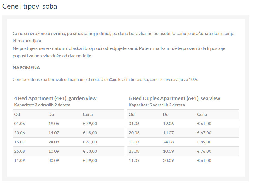Image resolution: width=253 pixels, height=183 pixels.
Task: Select the 4 Bed Apartment garden view title
Action: [55, 98]
